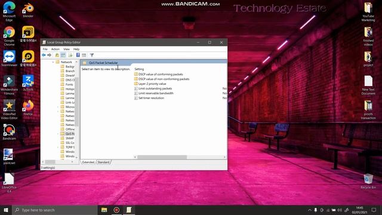Select the YouTube Marketing desktop folder
Viewport: 382px width, 215px height.
coord(368,11)
